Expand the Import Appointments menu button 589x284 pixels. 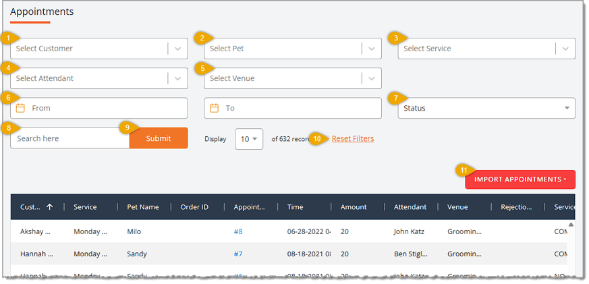pos(520,179)
